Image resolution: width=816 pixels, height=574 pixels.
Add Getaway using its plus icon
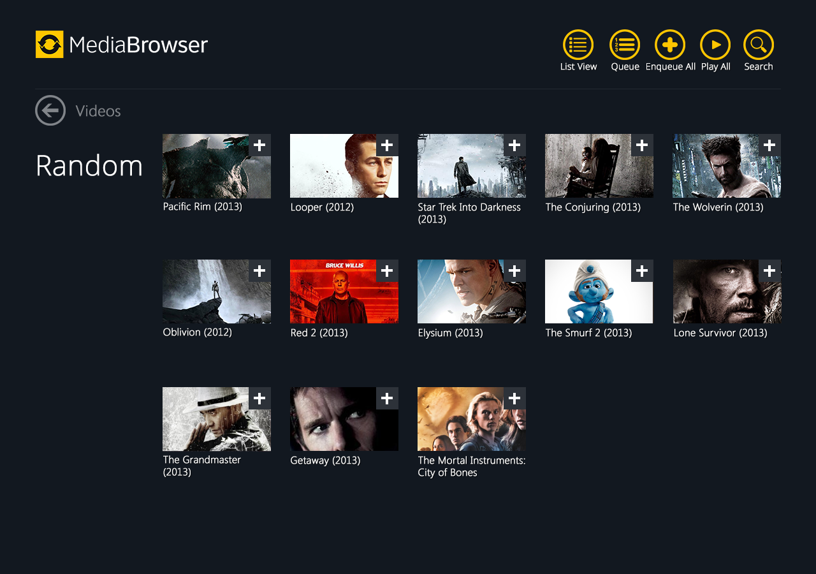coord(387,399)
